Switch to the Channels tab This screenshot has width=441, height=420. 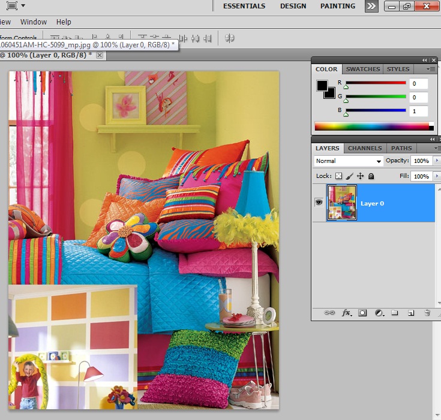[365, 148]
